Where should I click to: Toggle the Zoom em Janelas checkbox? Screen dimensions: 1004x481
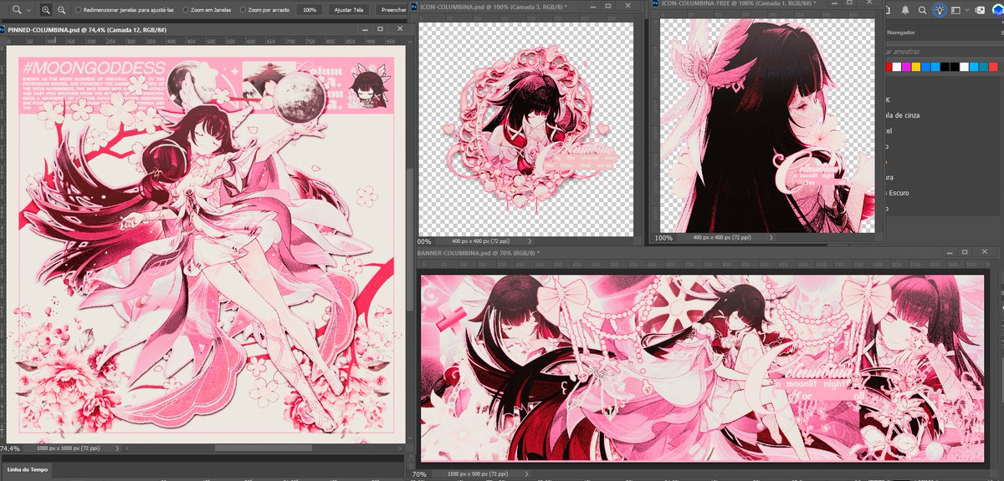pos(184,10)
